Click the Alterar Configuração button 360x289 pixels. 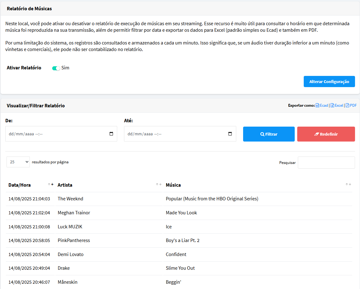click(329, 82)
